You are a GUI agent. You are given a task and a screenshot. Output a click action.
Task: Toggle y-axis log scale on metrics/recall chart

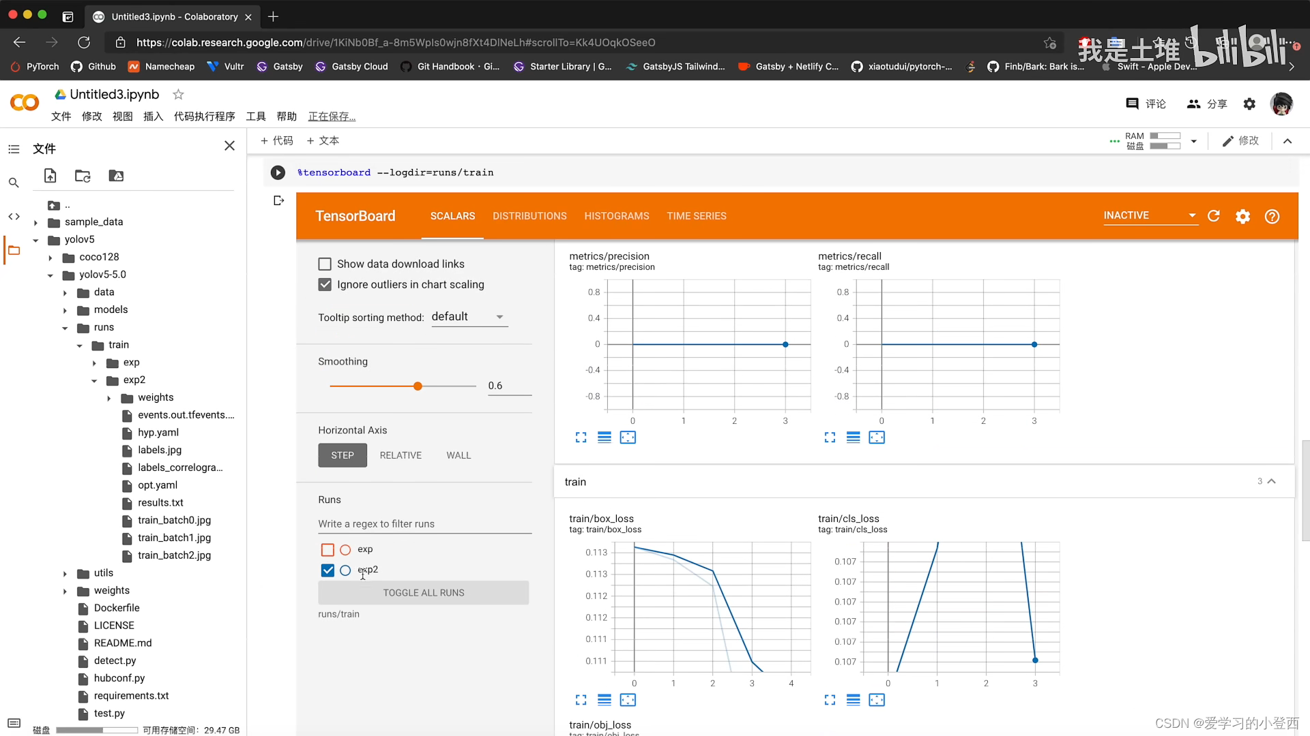coord(853,438)
